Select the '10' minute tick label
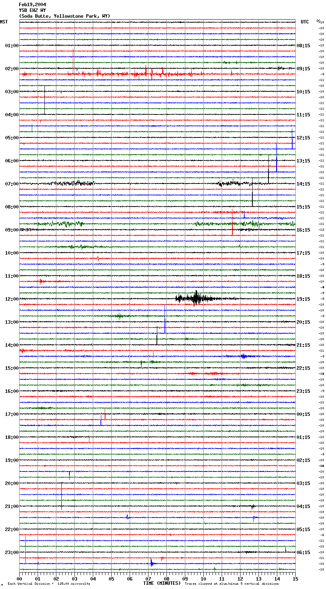Screen dimensions: 326x589 (203, 579)
